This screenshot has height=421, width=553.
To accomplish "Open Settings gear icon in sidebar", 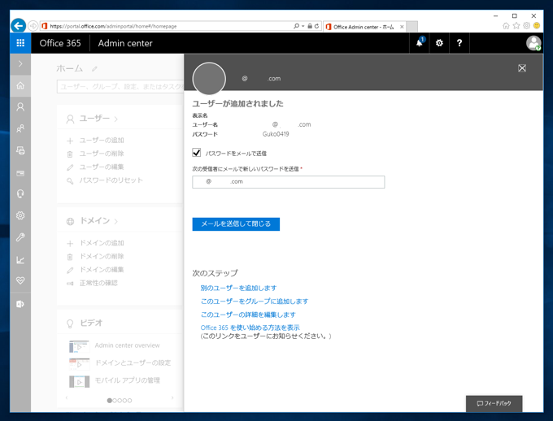I will 20,215.
